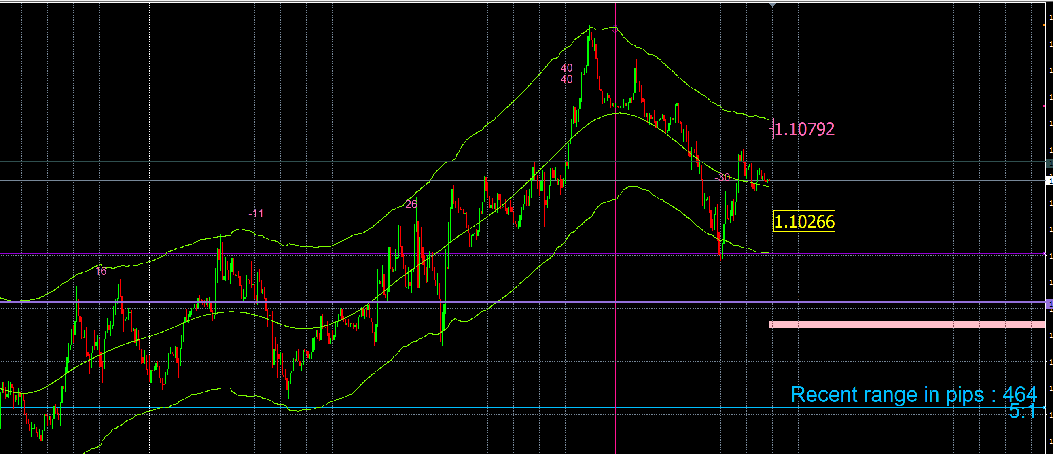Select the pink horizontal line's right end handle
Image resolution: width=1053 pixels, height=454 pixels.
1045,106
